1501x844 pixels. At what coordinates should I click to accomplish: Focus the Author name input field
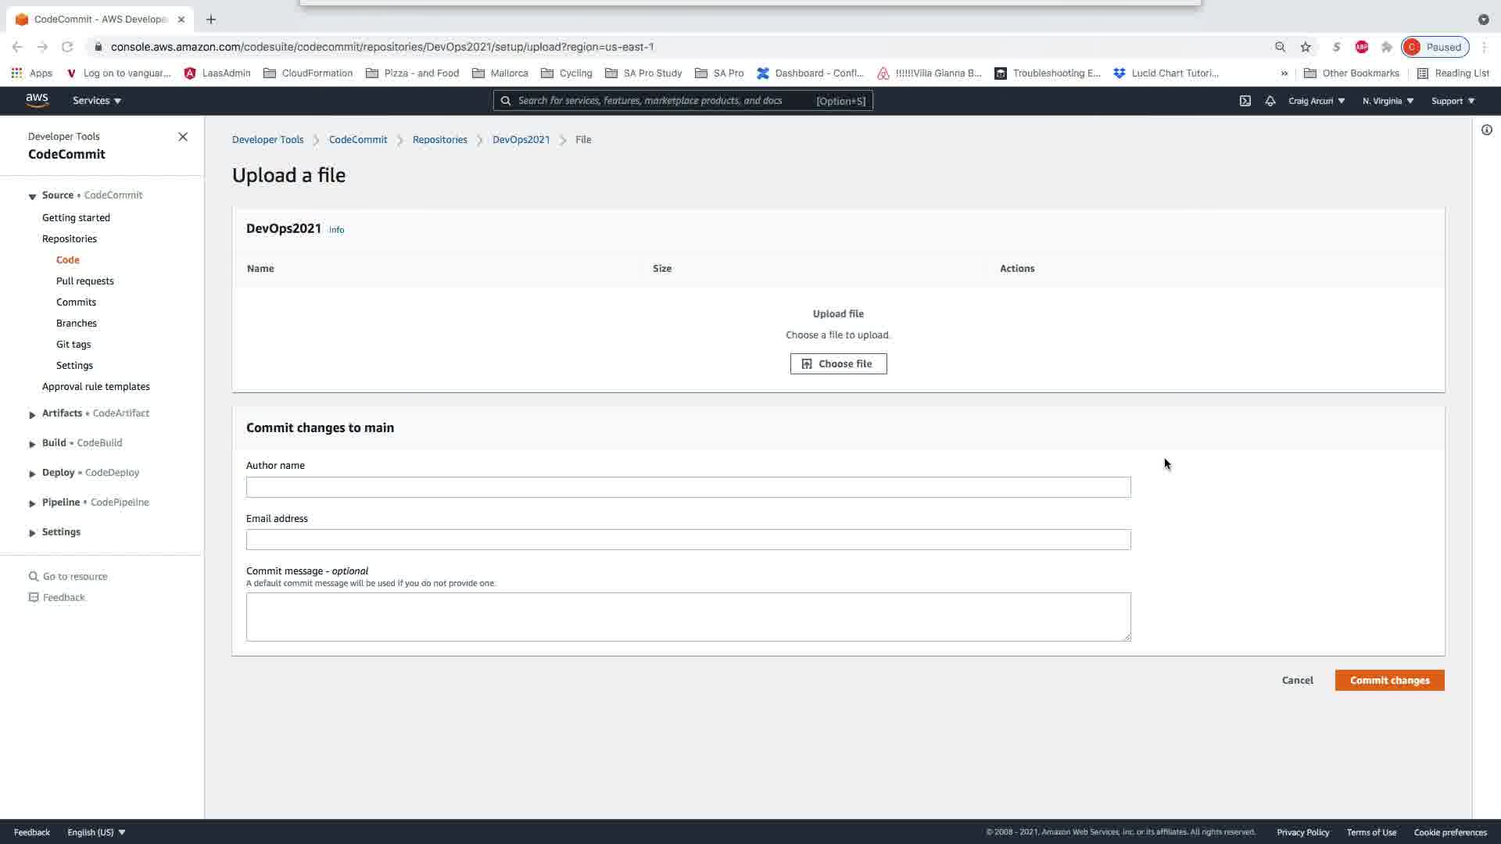[688, 487]
